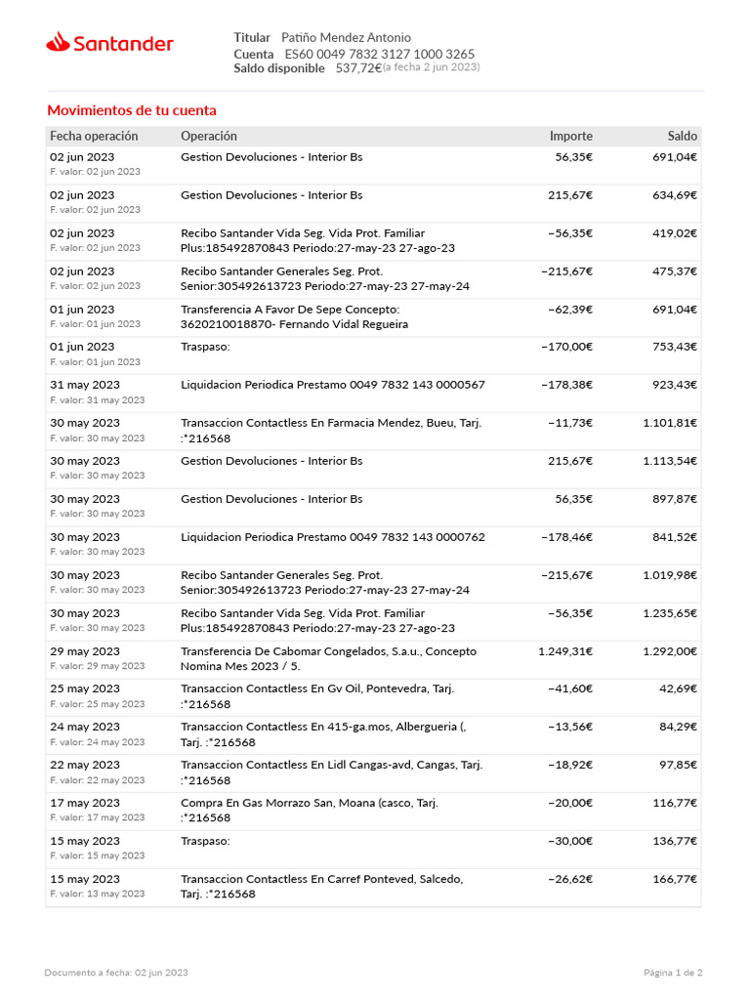Select the Gas Morrazo San purchase entry

[x=374, y=810]
